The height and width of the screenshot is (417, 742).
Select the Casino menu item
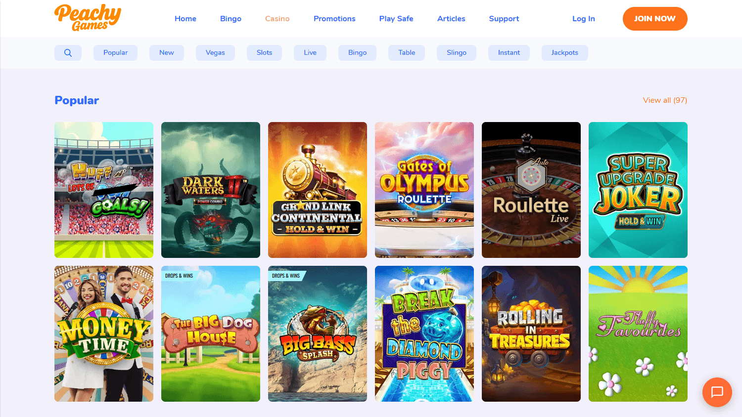(x=278, y=19)
